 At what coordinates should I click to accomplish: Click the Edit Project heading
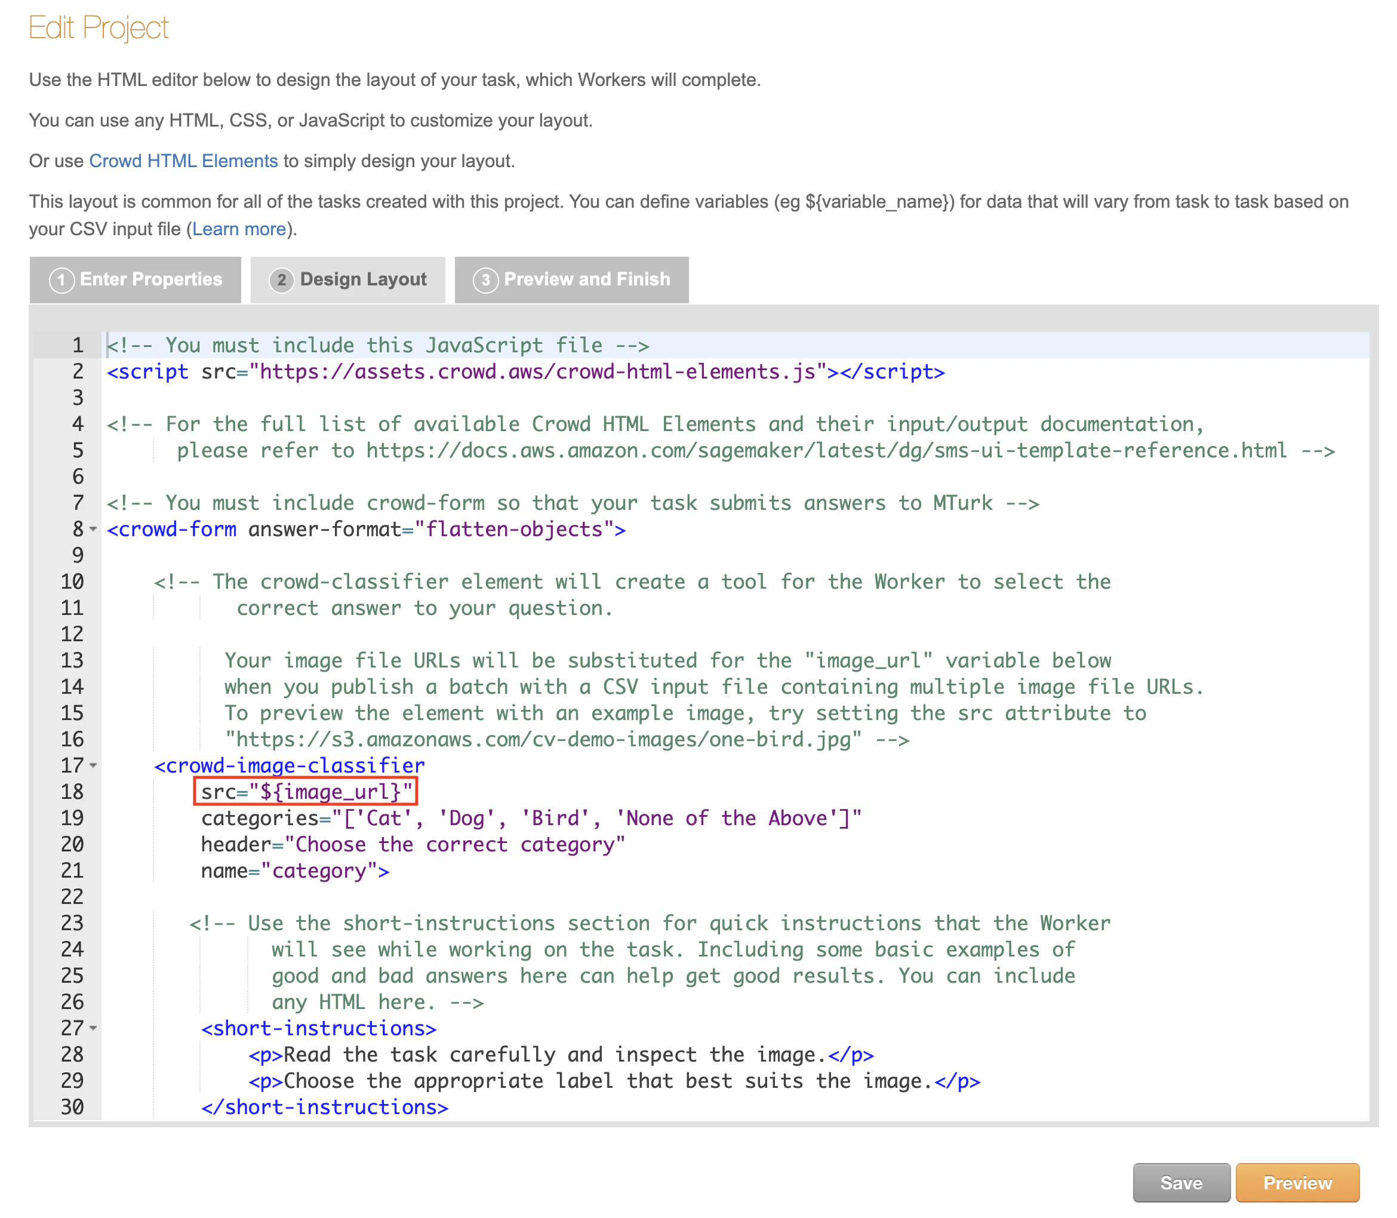(x=99, y=28)
